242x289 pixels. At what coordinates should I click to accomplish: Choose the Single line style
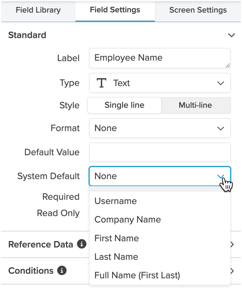pos(124,105)
